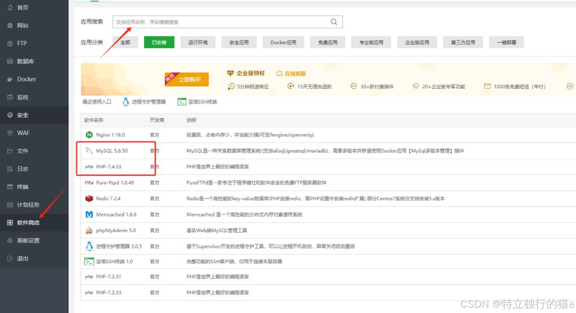Click the 软件名称 column header
This screenshot has height=313, width=576.
(94, 120)
